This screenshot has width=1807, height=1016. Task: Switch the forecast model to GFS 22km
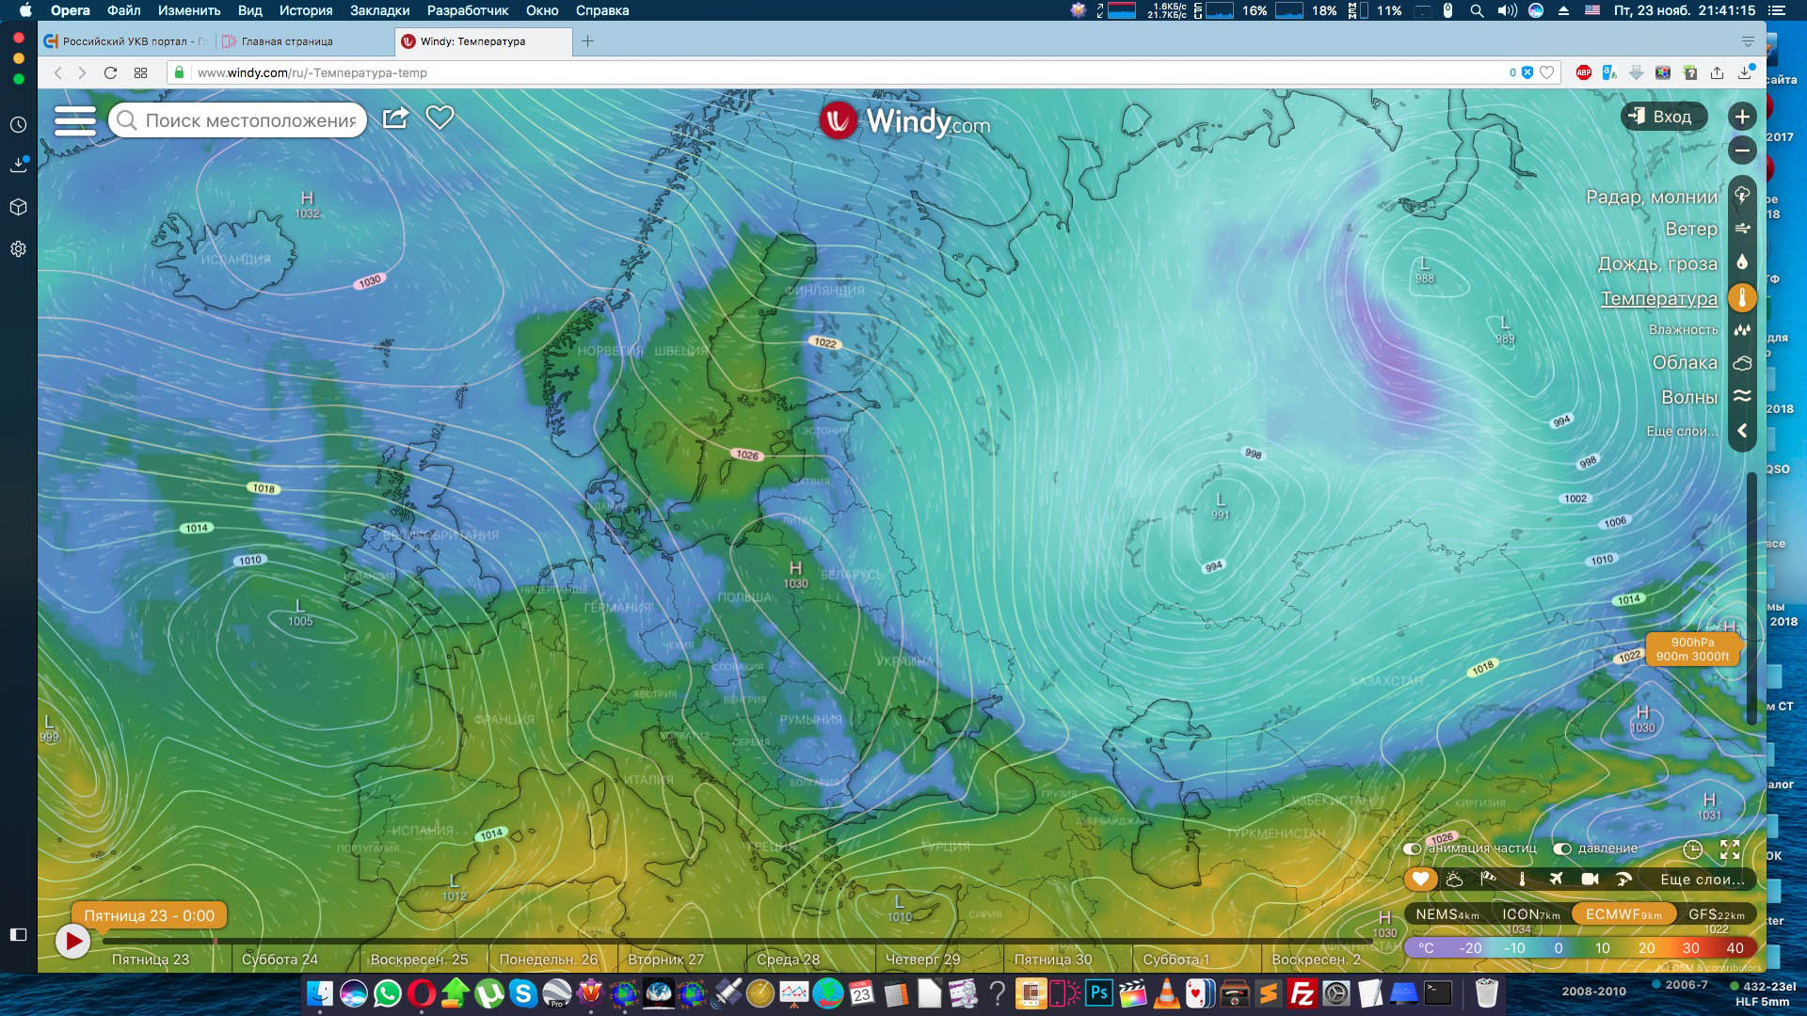1716,914
